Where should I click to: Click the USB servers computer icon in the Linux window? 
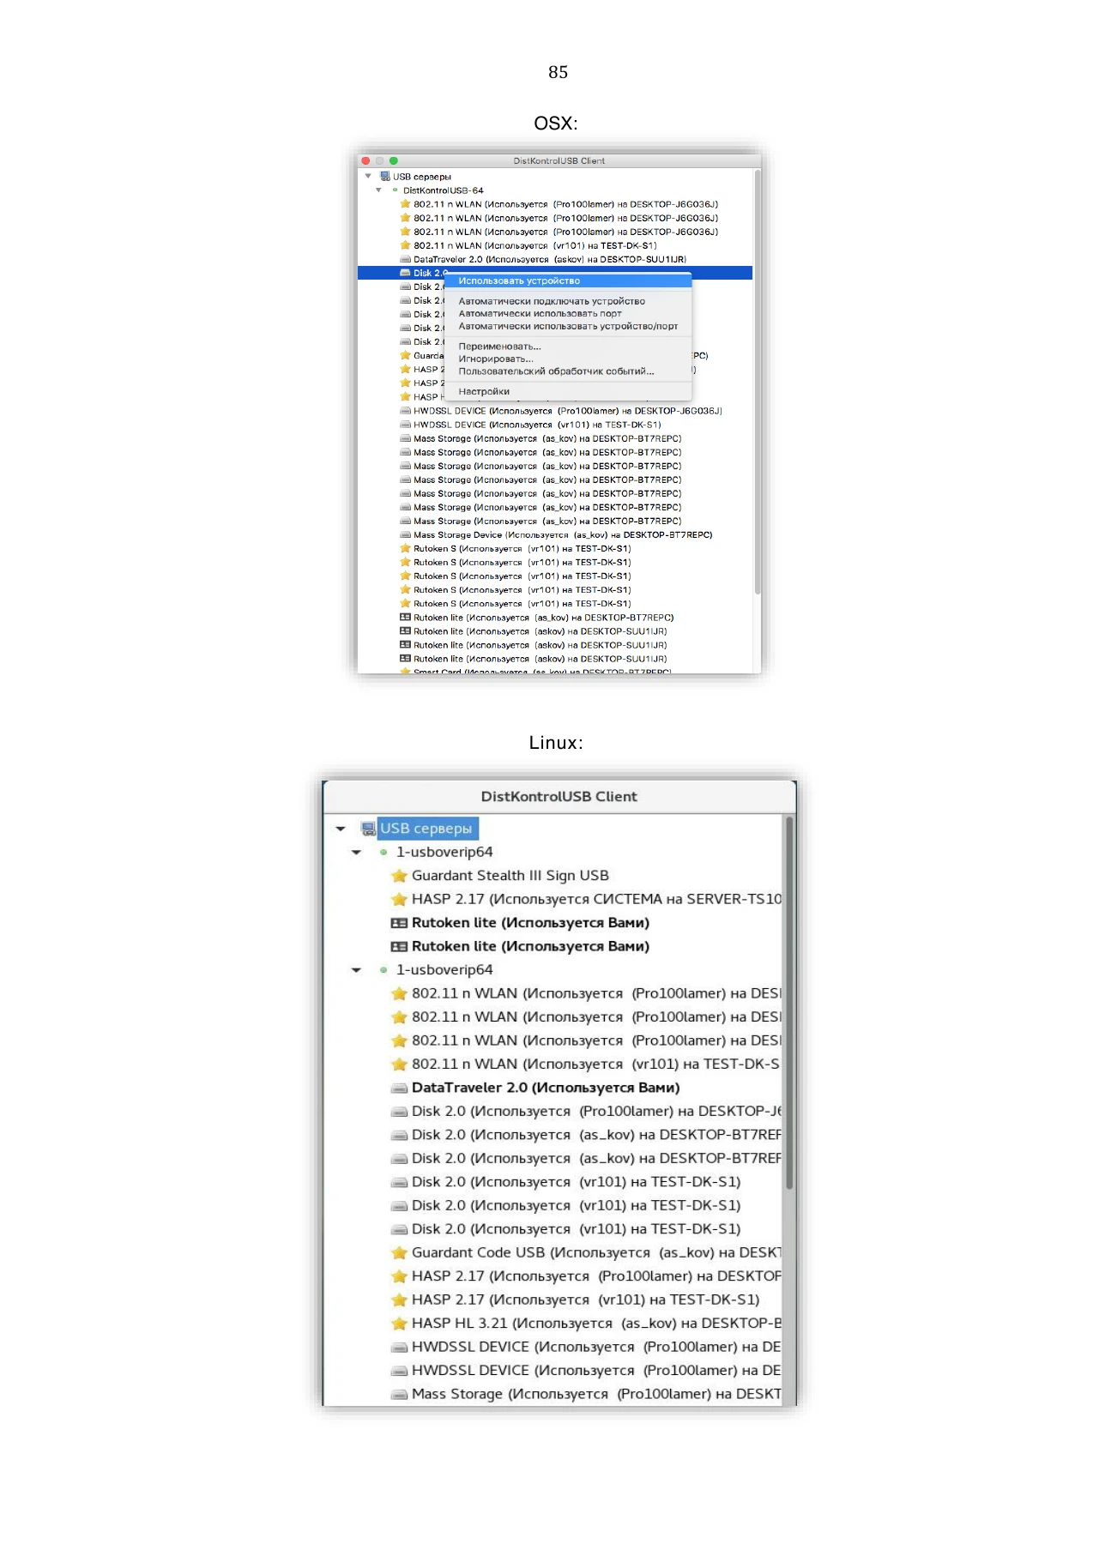click(368, 829)
